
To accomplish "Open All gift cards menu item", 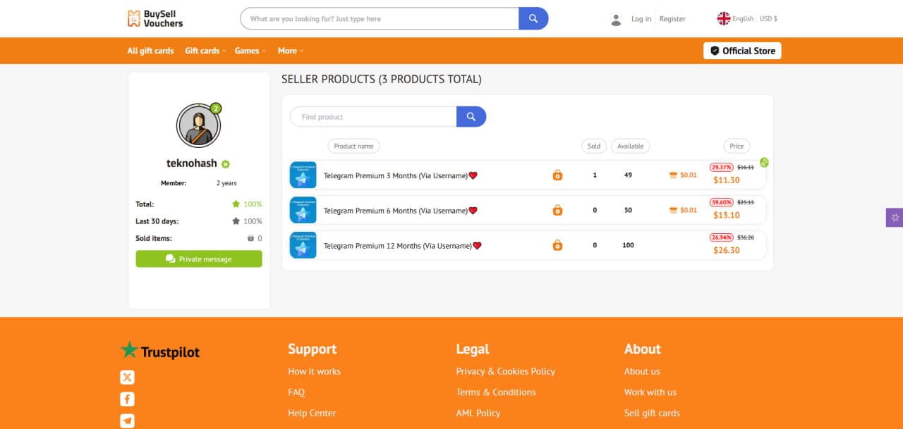I will (x=150, y=51).
